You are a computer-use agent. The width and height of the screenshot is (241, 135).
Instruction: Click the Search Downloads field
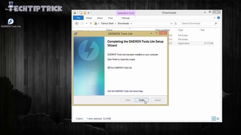coord(199,23)
